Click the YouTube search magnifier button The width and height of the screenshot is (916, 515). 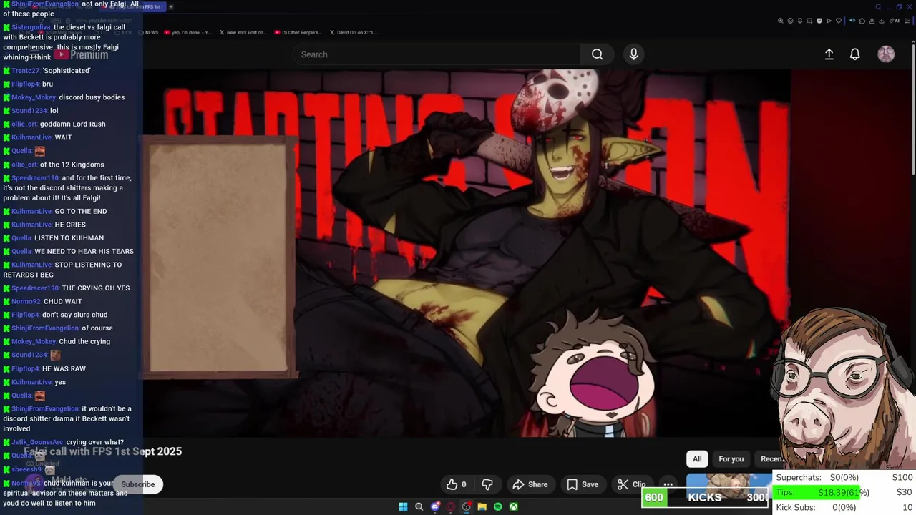click(x=597, y=54)
